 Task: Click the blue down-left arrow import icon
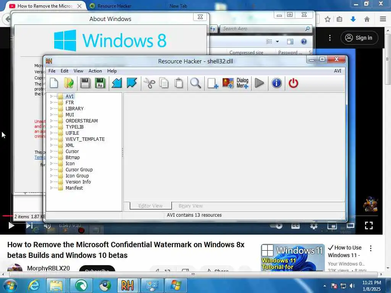[117, 83]
